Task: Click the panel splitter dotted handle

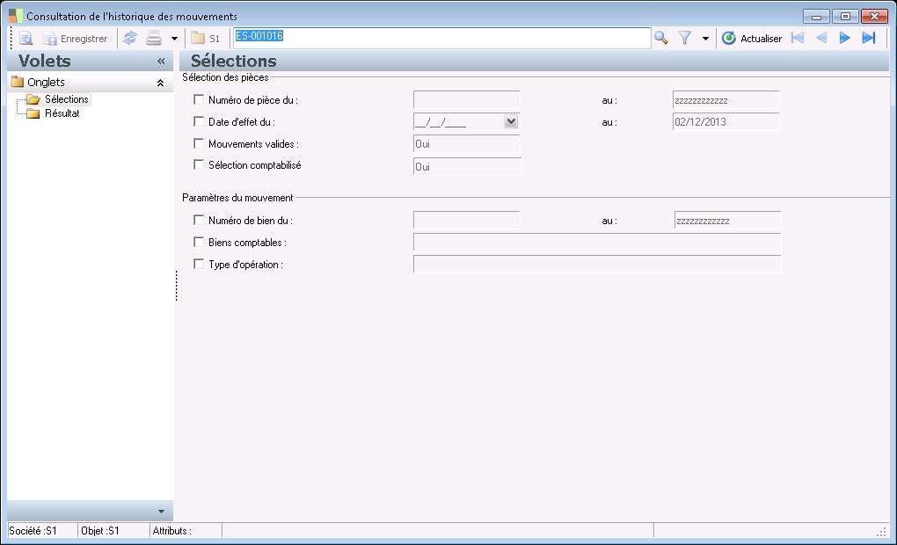Action: [176, 286]
